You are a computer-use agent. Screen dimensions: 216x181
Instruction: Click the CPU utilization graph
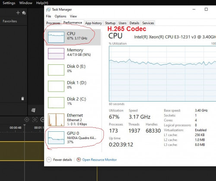click(x=162, y=73)
